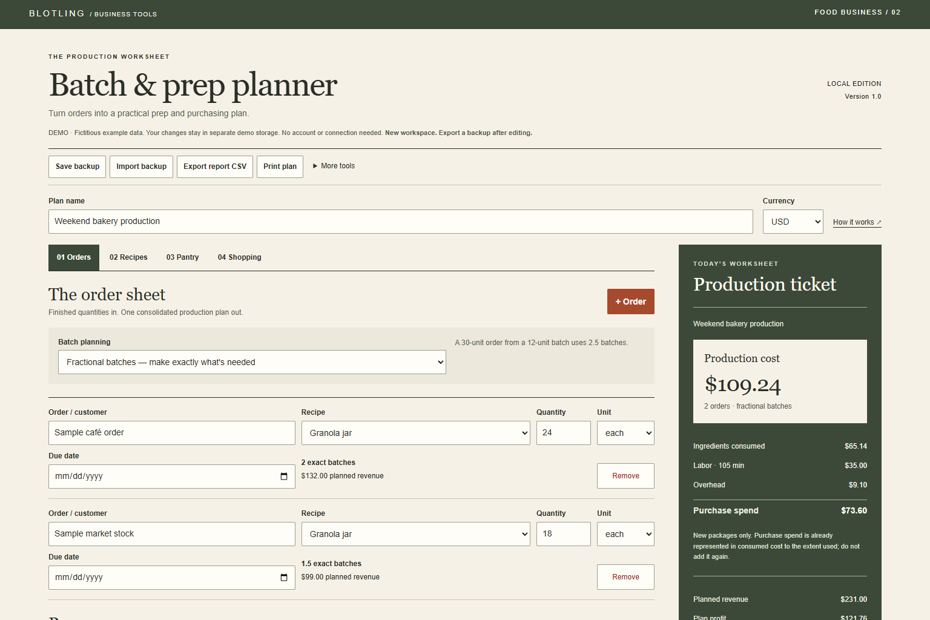Click the Import backup button
Viewport: 930px width, 620px height.
[142, 167]
